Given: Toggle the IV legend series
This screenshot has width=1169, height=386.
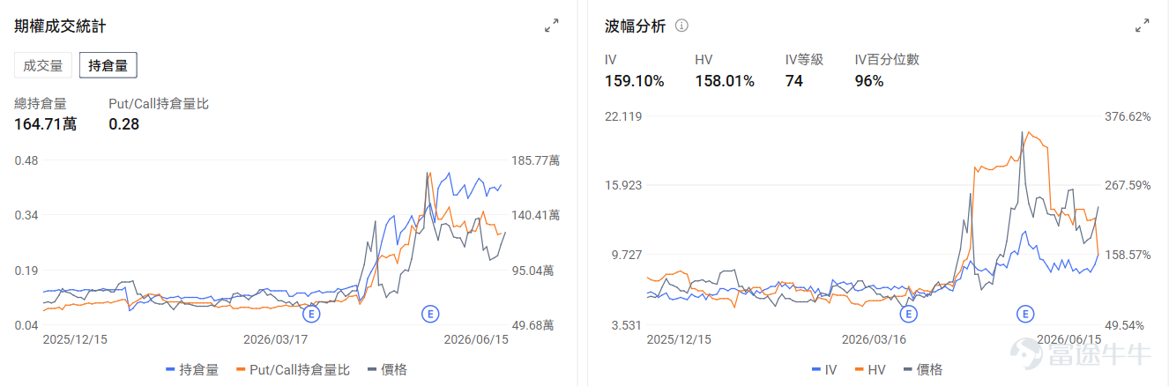Looking at the screenshot, I should click(823, 369).
